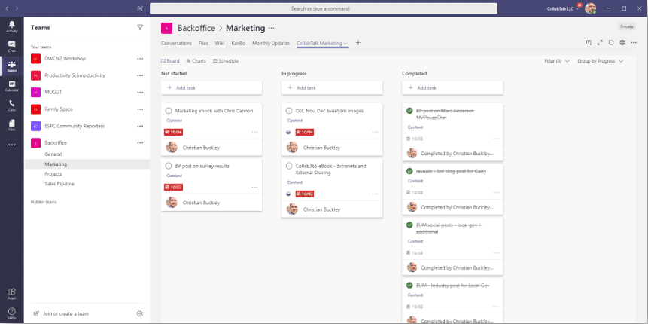This screenshot has height=324, width=648.
Task: Open manage teams gear icon
Action: (x=140, y=313)
